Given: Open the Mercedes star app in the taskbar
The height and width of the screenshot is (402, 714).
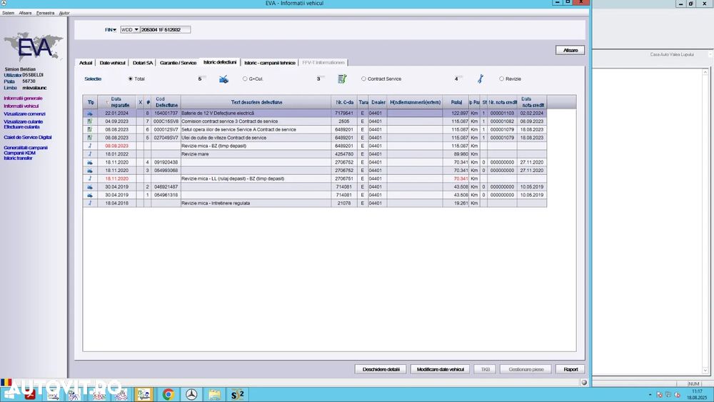Looking at the screenshot, I should 191,394.
